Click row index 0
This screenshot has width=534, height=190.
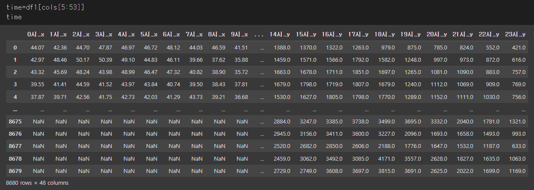click(x=15, y=47)
